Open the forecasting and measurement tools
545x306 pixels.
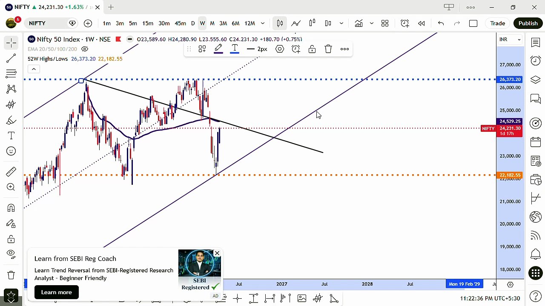(11, 105)
